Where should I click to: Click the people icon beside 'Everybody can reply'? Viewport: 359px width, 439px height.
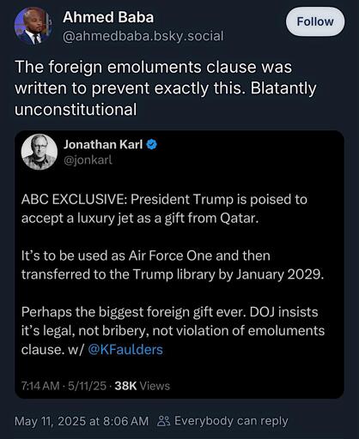coord(164,421)
